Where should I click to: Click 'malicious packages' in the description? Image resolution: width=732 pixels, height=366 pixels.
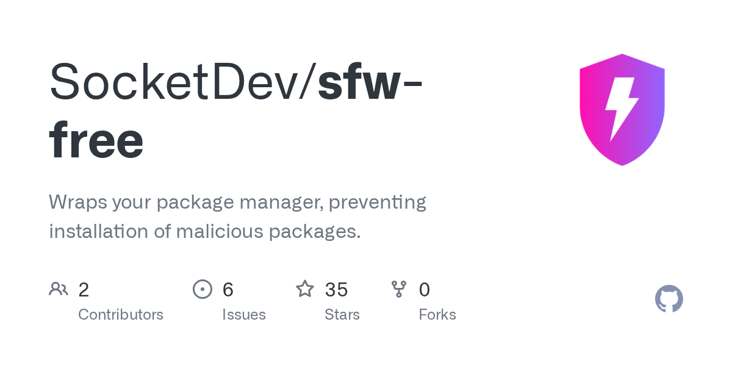(x=268, y=232)
